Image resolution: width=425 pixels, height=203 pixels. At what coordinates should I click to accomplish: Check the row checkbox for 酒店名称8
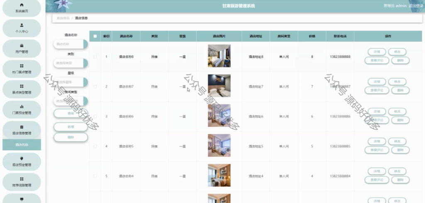(x=95, y=57)
